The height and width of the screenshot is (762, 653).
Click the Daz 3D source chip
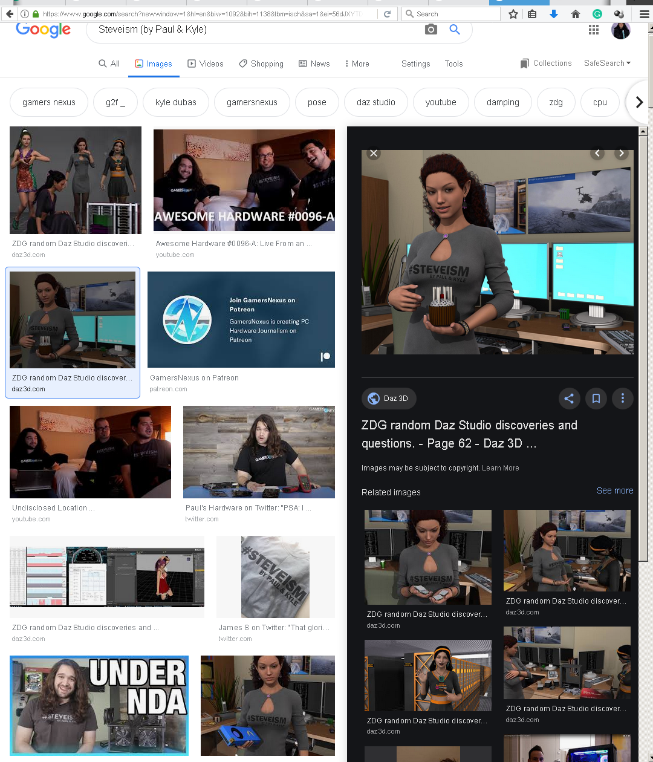coord(389,399)
